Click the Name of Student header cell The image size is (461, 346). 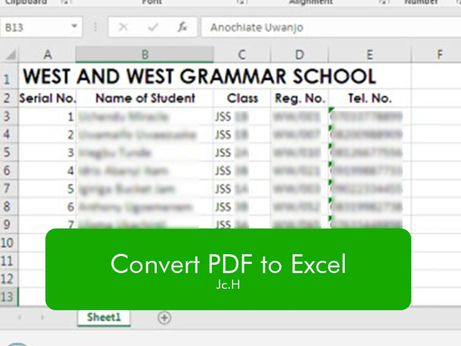pyautogui.click(x=145, y=98)
